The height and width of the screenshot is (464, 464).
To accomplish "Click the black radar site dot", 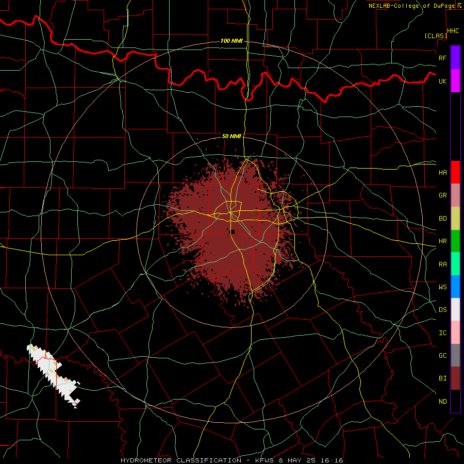I will coord(233,231).
